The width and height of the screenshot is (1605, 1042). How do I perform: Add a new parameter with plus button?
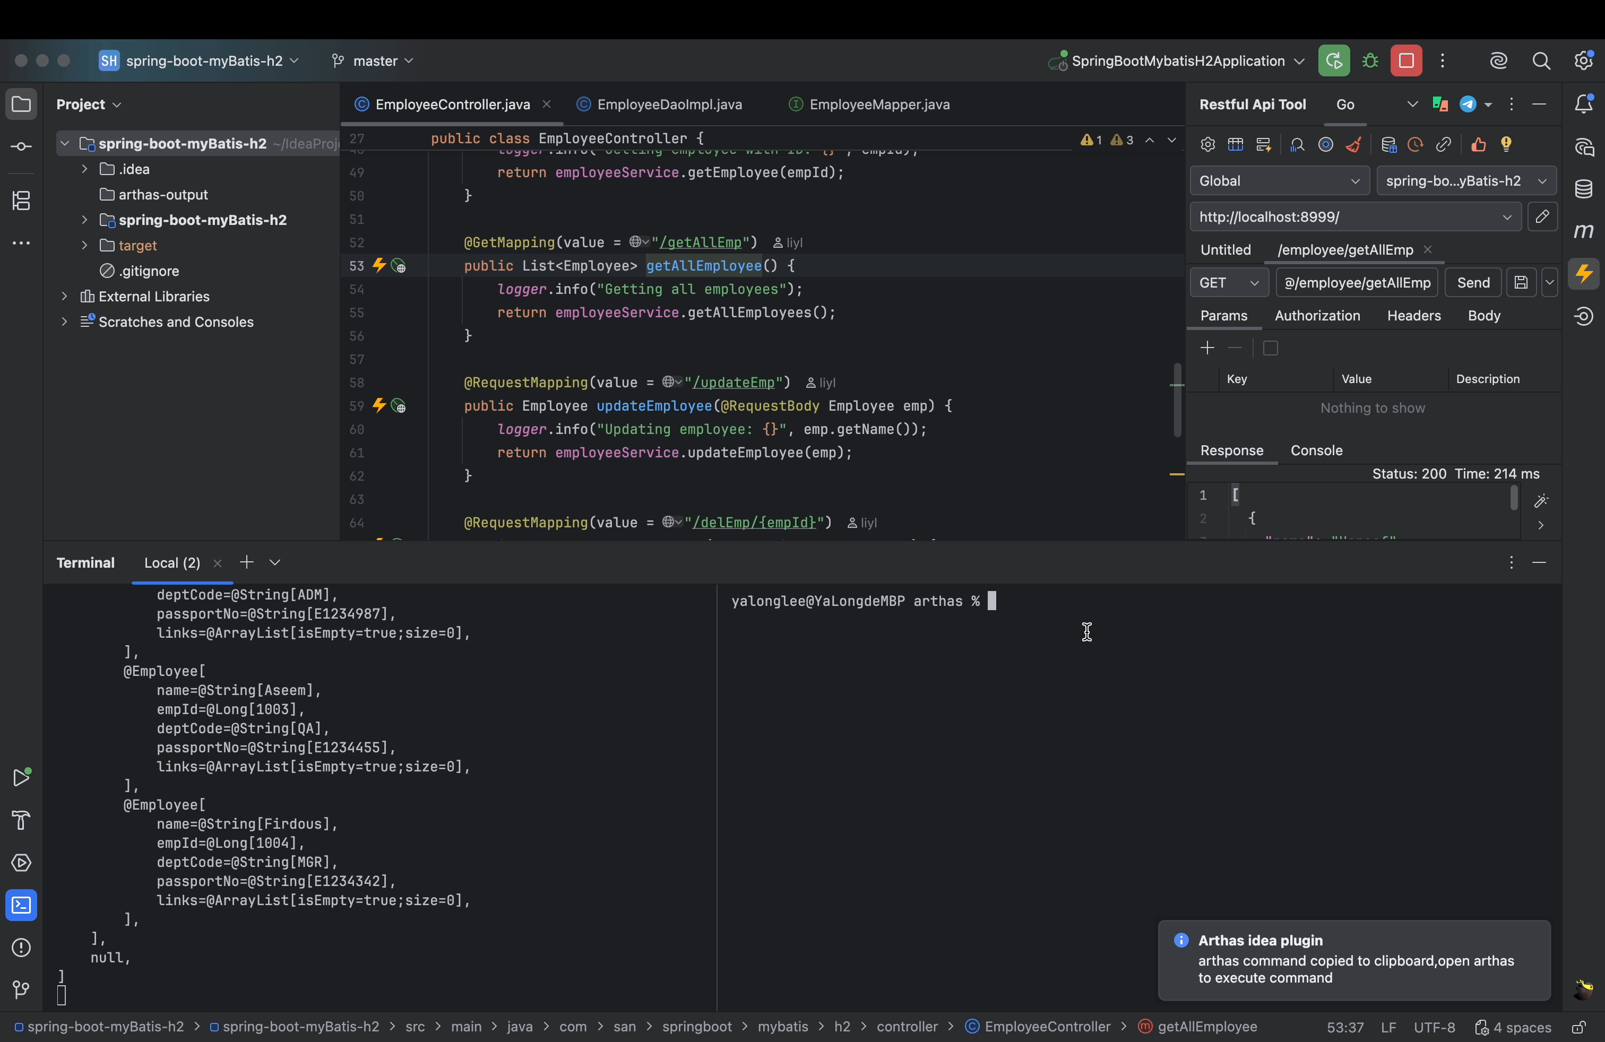[1207, 348]
